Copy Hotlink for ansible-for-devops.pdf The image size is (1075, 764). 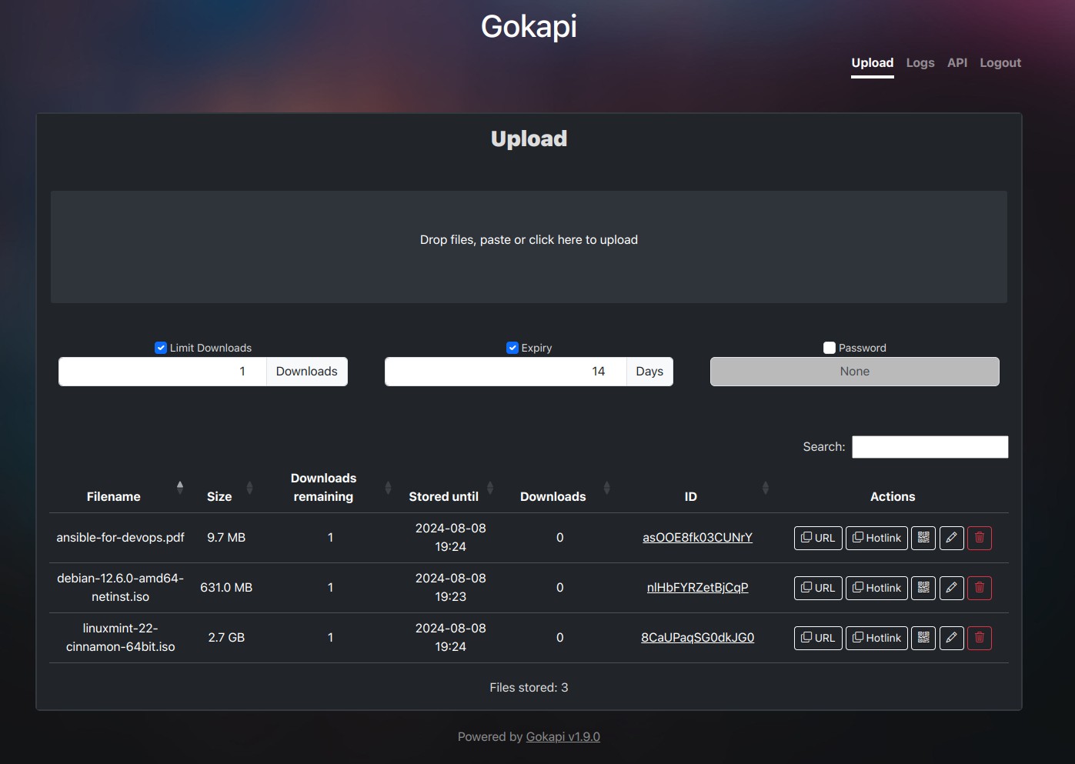876,538
